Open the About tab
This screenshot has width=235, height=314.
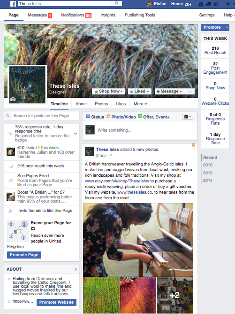[x=81, y=104]
